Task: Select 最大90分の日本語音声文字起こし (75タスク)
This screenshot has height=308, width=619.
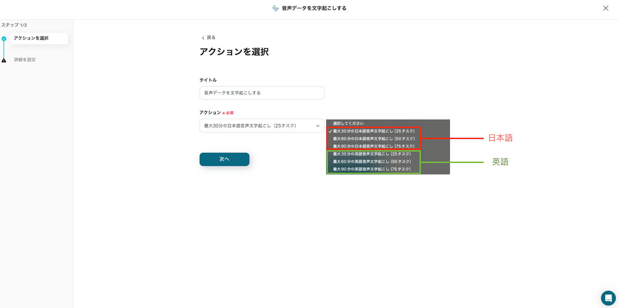Action: (374, 147)
